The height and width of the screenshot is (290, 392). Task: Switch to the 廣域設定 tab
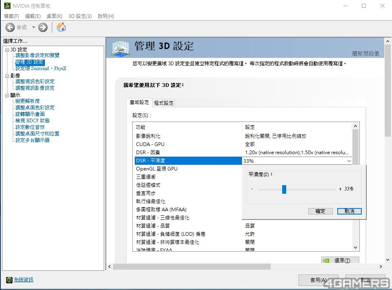(139, 102)
